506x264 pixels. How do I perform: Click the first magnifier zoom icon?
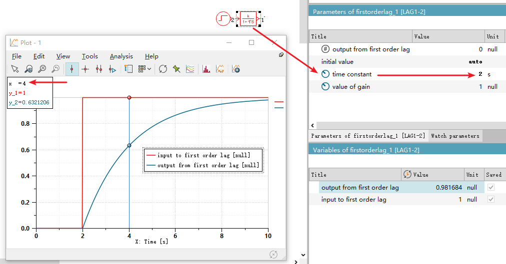[29, 69]
